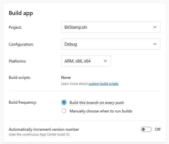Click the 'Build this branch on every push' text
The image size is (169, 144).
[97, 103]
